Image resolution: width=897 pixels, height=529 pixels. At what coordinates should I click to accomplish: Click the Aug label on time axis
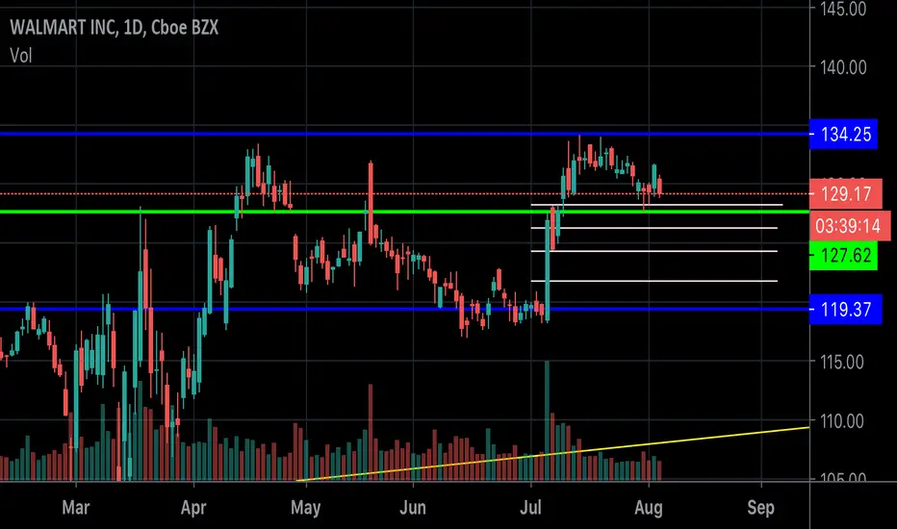point(648,507)
